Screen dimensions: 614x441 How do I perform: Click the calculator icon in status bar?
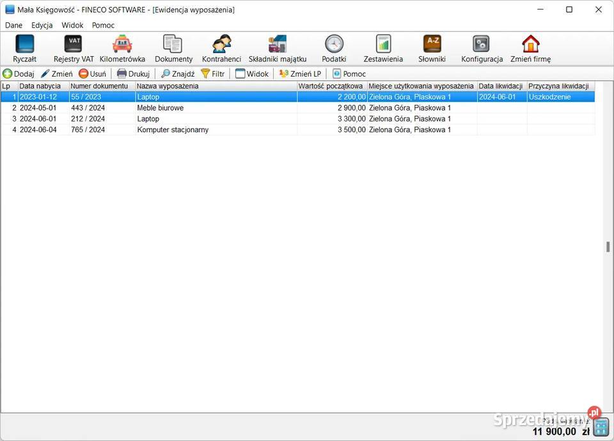tap(601, 426)
